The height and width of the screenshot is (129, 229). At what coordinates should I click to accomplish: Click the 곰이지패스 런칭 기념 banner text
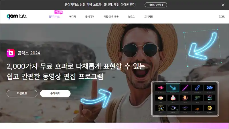(100, 5)
